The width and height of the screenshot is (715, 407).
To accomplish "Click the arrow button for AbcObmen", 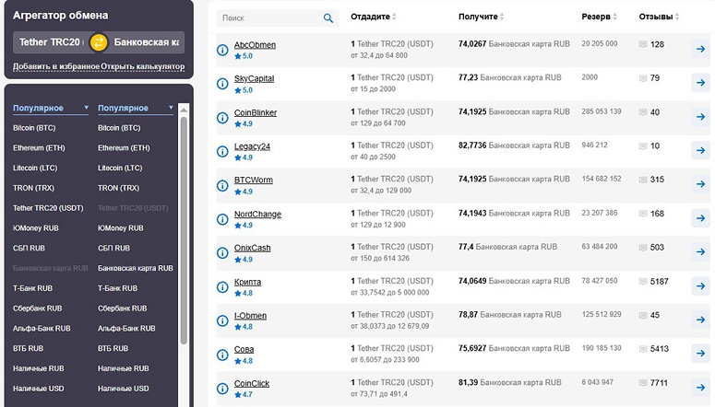I will 700,49.
